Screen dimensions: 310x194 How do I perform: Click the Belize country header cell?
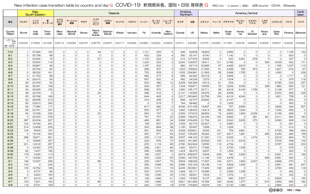pyautogui.click(x=216, y=33)
